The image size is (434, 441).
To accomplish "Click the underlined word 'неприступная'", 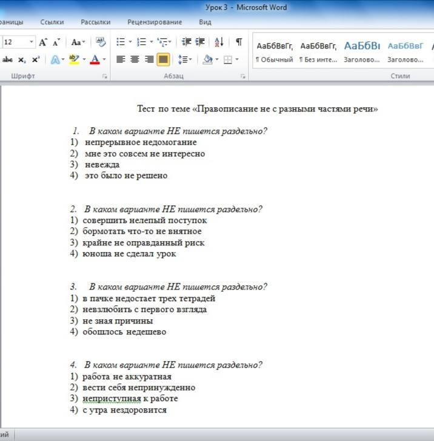I will [112, 399].
